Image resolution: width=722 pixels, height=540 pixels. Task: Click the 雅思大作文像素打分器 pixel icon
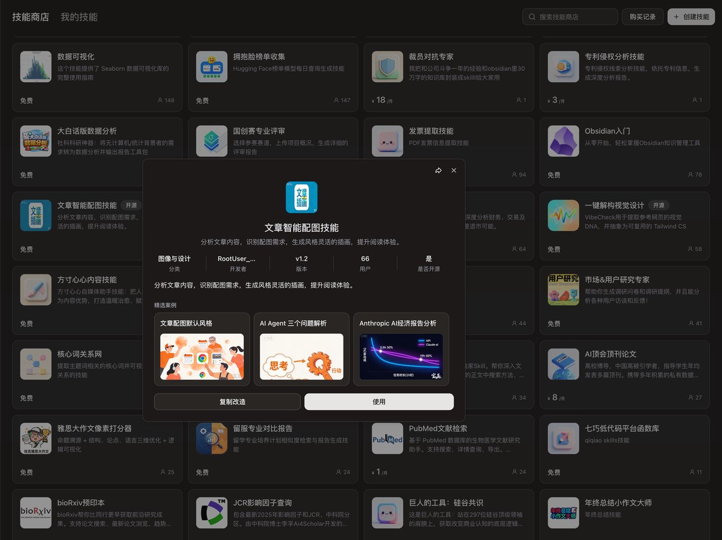point(36,438)
